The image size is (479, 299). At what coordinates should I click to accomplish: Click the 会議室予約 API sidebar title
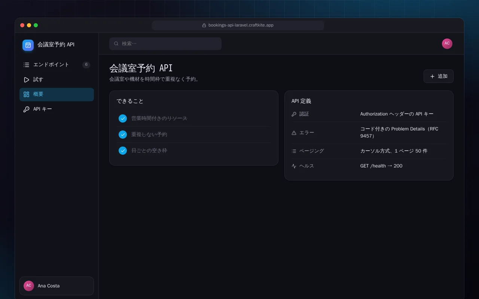(x=56, y=45)
